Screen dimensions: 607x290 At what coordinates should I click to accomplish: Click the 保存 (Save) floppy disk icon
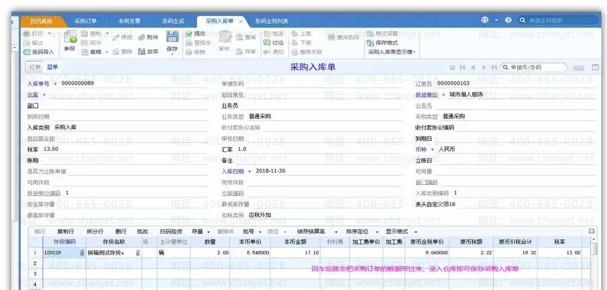click(x=172, y=37)
